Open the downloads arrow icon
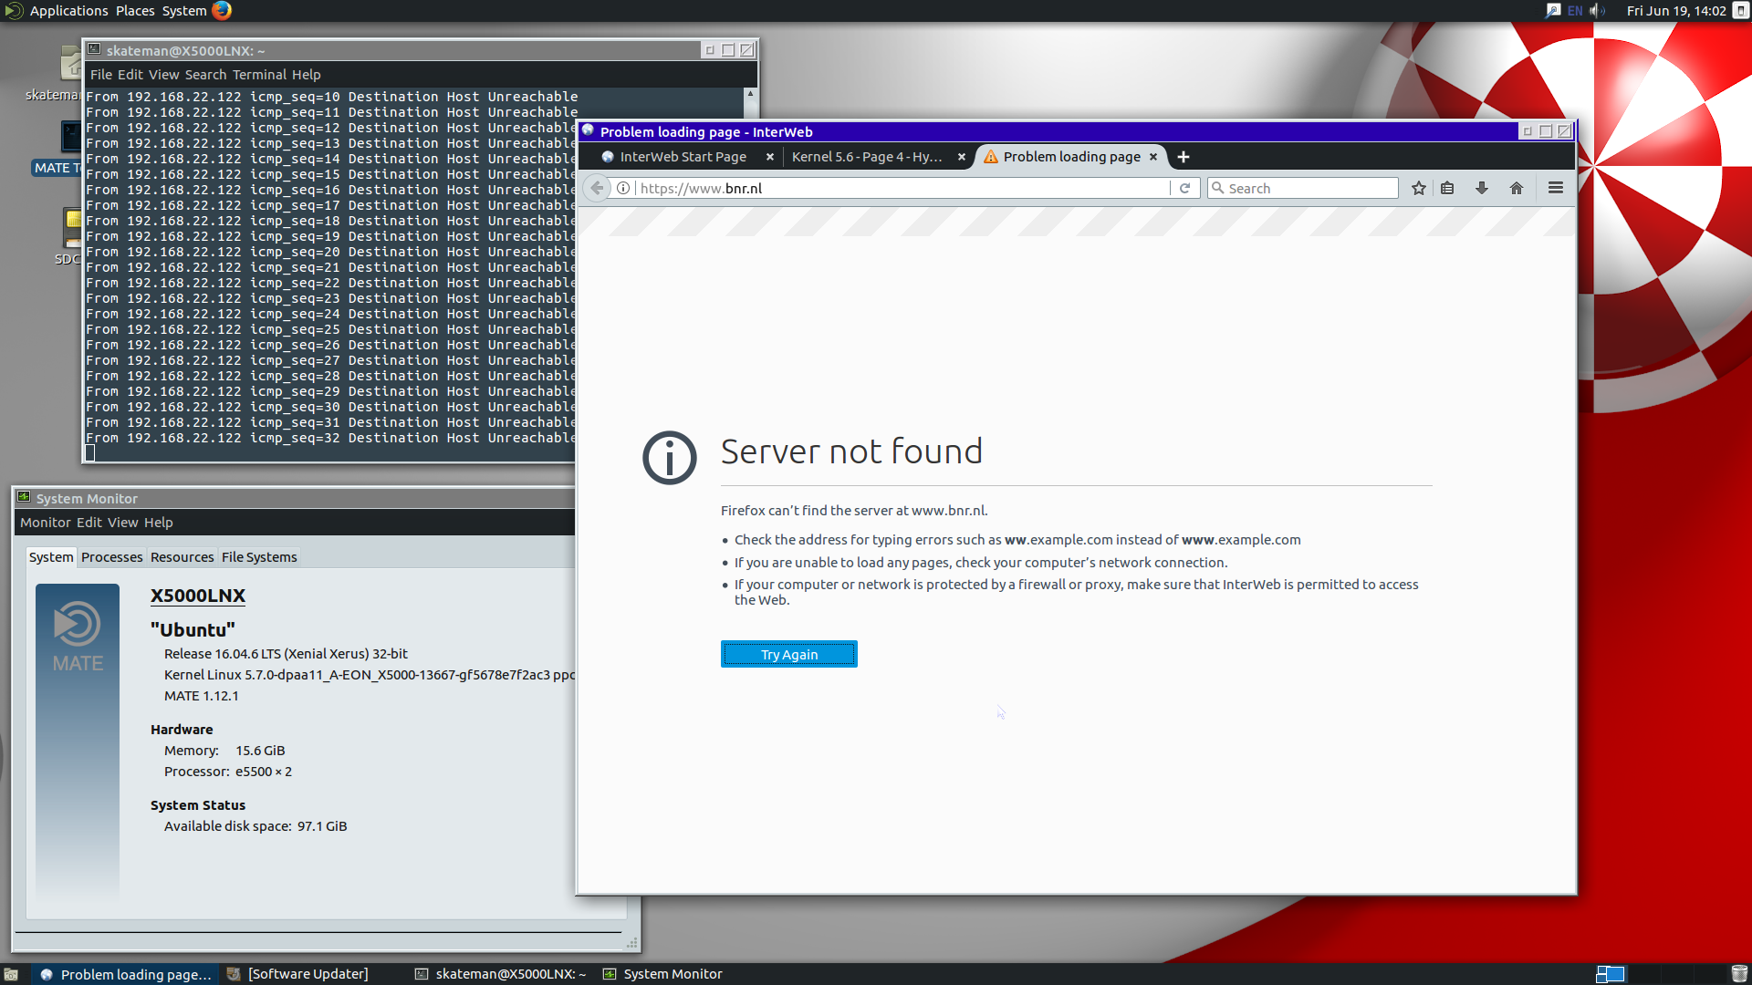 [x=1482, y=188]
